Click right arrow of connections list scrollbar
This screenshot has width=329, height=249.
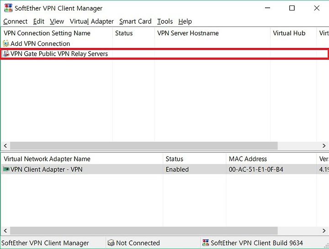324,146
